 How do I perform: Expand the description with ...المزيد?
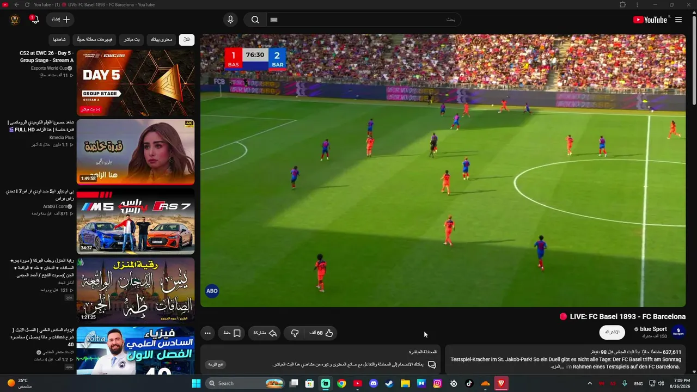[558, 367]
